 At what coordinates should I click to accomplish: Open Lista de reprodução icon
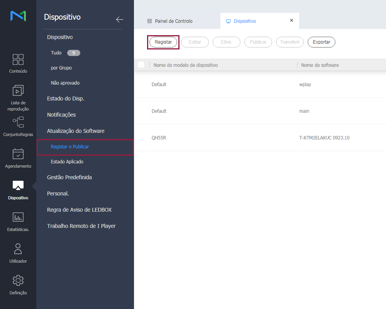(x=18, y=91)
